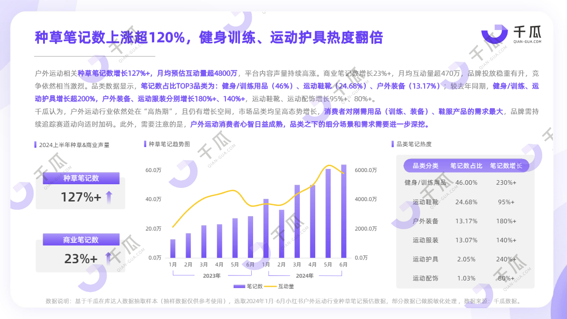Click the 13.17% cell
The width and height of the screenshot is (567, 319).
click(x=466, y=221)
